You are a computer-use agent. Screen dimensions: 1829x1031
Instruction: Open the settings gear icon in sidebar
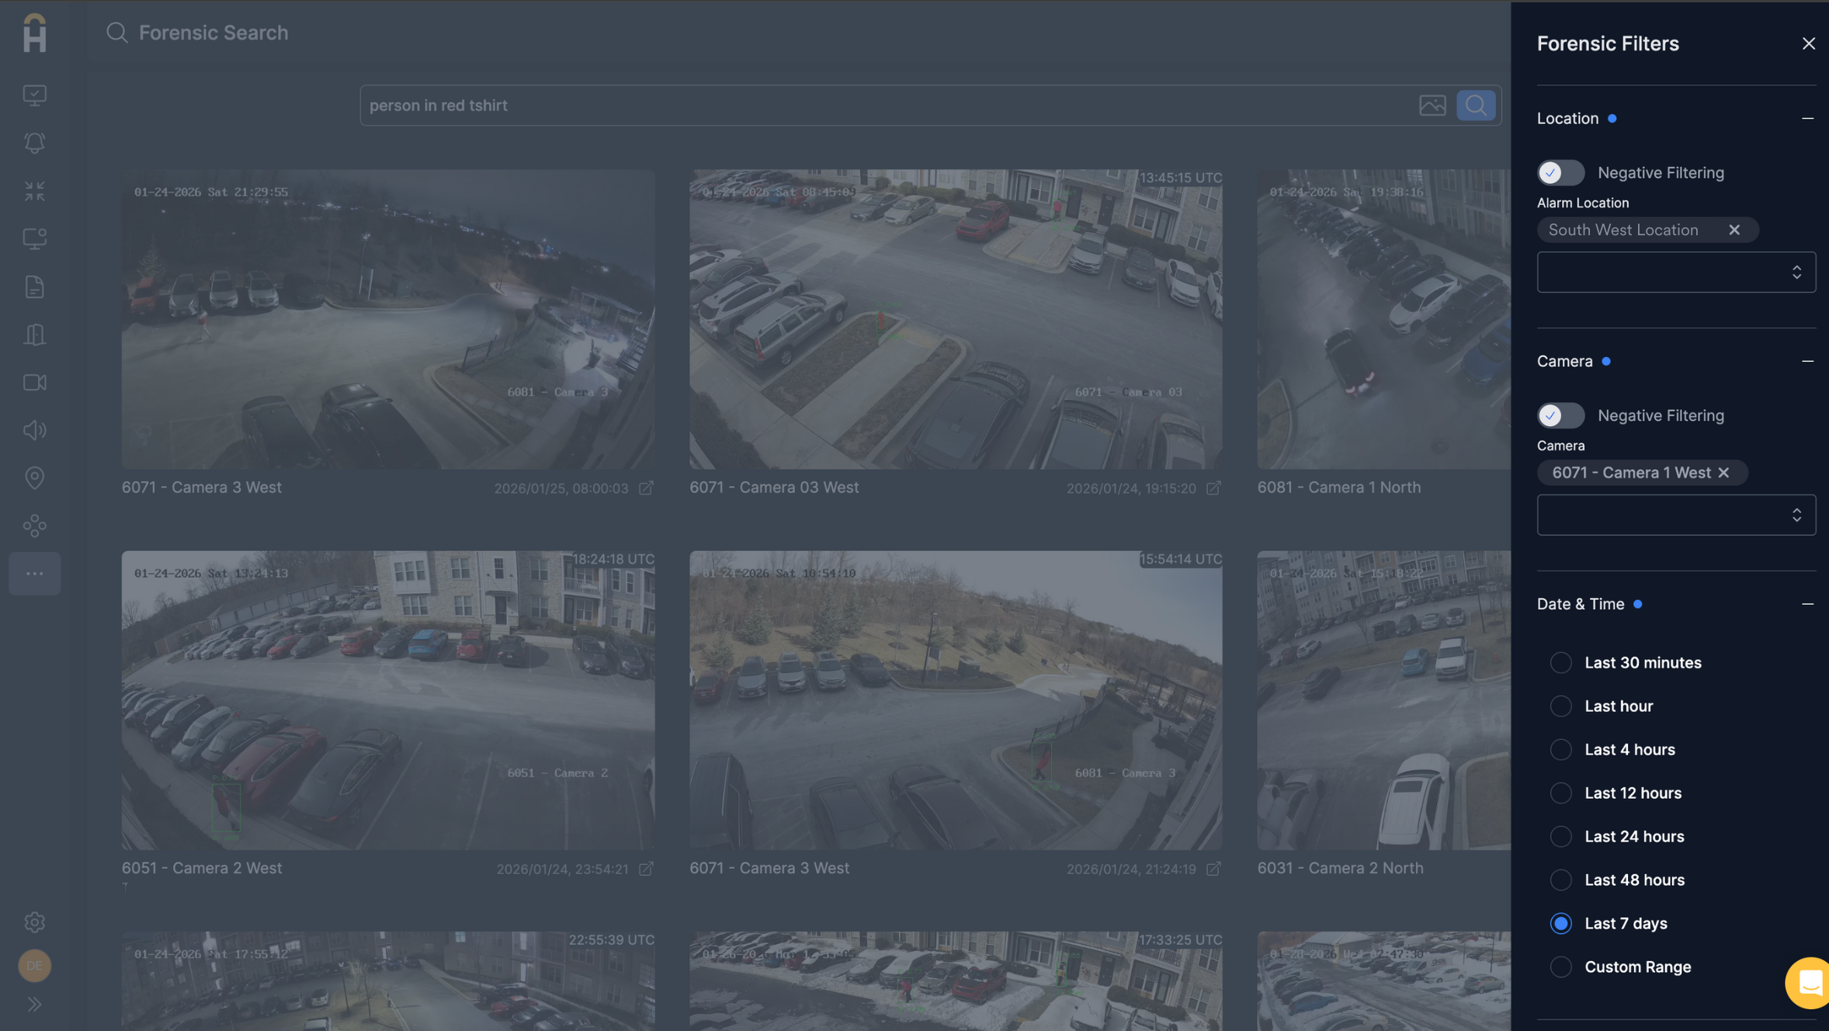tap(34, 922)
